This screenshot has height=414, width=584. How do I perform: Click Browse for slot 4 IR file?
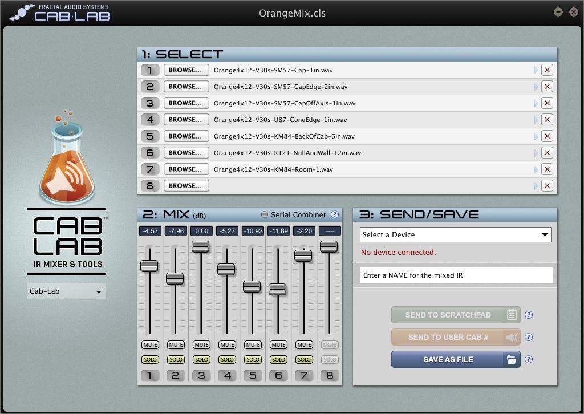coord(186,120)
